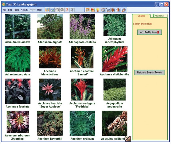Select the Search tab
The width and height of the screenshot is (171, 144).
click(x=141, y=16)
